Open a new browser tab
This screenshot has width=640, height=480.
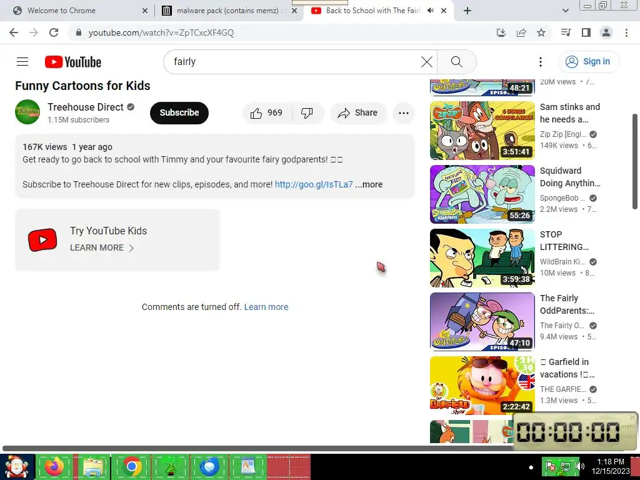pos(467,11)
